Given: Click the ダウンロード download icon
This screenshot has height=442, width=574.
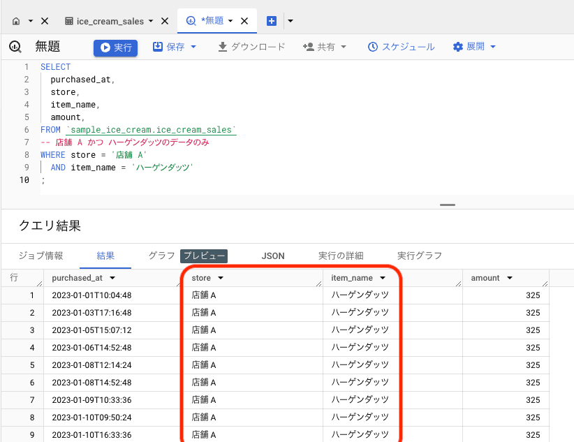Looking at the screenshot, I should click(x=223, y=47).
